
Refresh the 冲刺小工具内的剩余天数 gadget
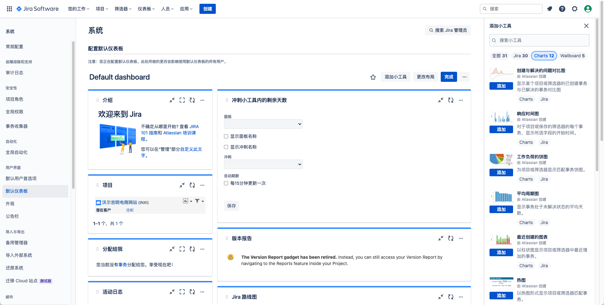click(451, 100)
